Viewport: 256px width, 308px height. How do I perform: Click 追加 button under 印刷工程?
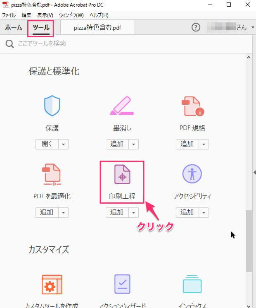click(117, 212)
